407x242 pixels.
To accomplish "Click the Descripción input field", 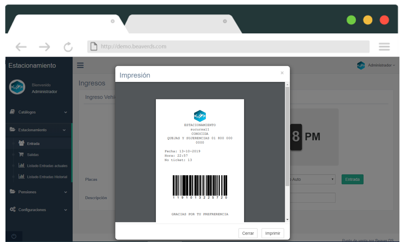I will click(x=312, y=198).
